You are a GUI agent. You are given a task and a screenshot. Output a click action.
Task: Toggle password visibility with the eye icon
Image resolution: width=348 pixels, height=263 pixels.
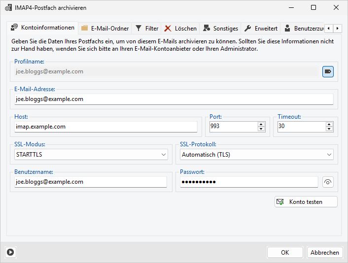(328, 182)
